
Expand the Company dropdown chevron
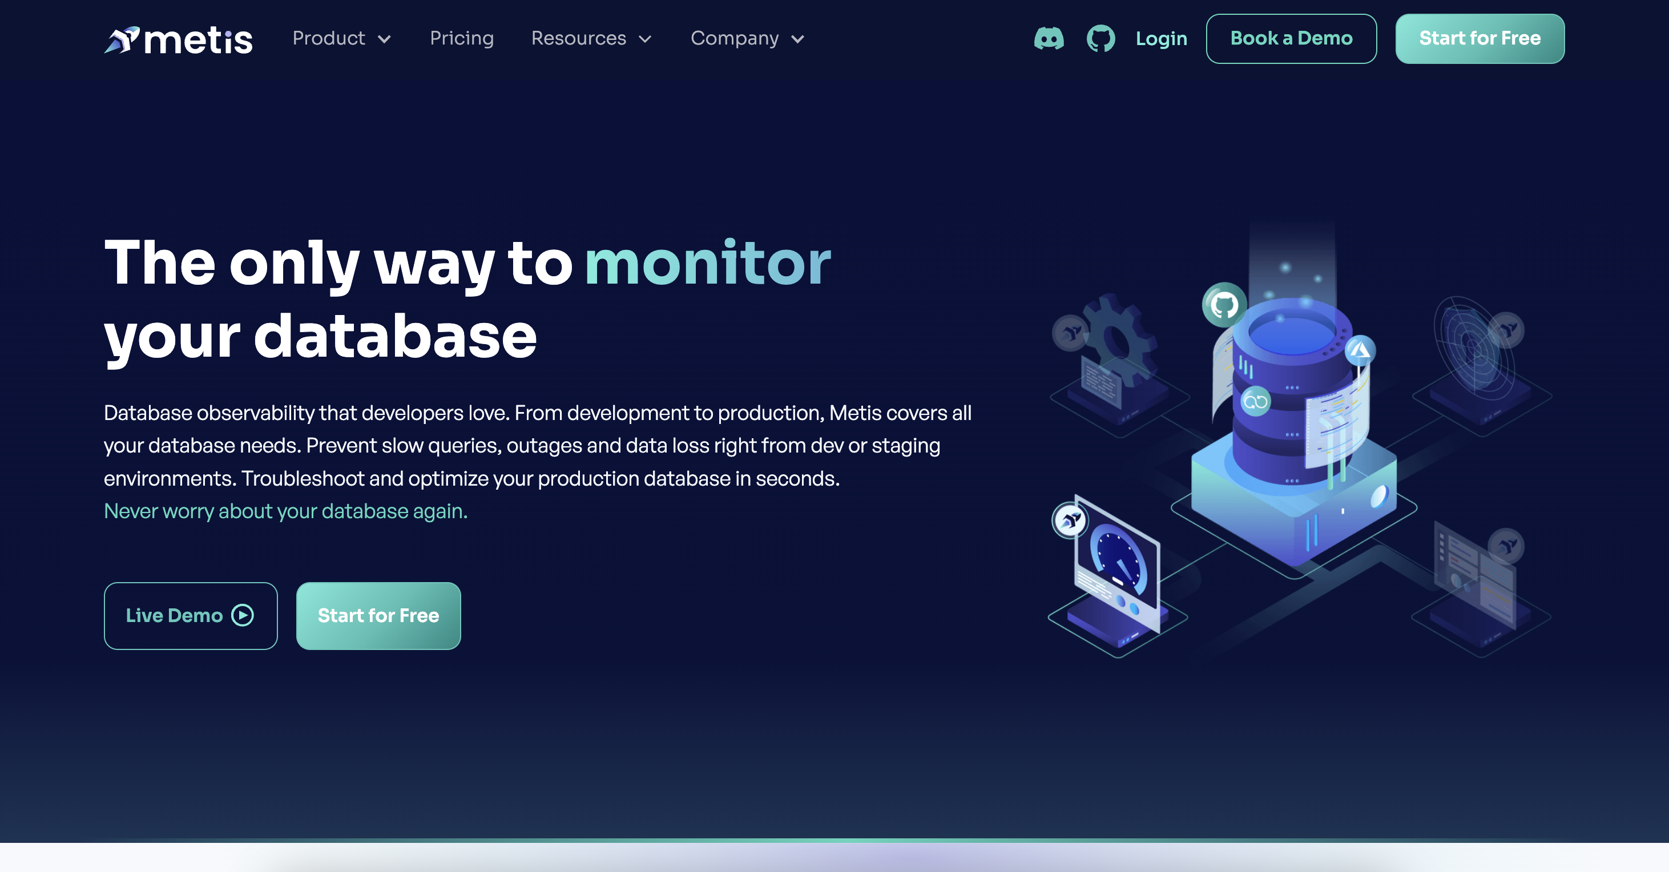coord(797,39)
